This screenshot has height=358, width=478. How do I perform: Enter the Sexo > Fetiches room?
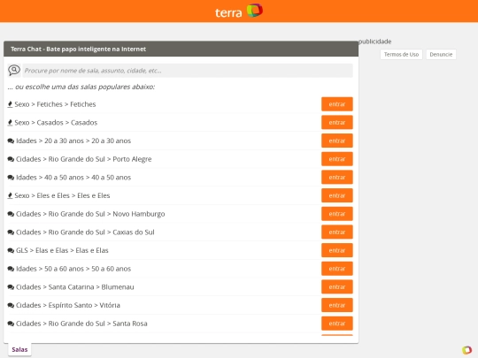[x=337, y=104]
